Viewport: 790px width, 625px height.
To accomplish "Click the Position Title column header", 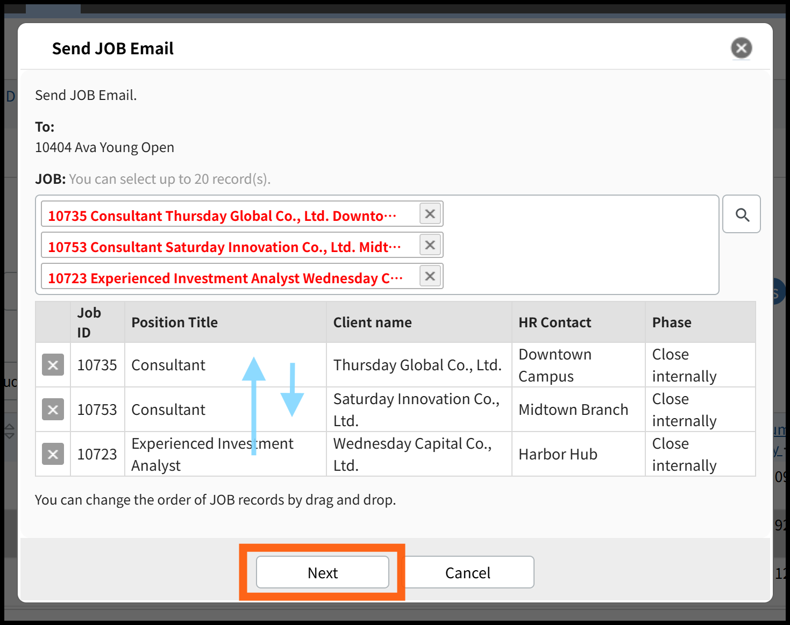I will (x=174, y=322).
